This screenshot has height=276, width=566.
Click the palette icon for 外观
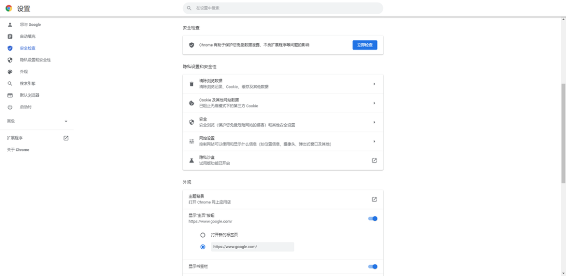click(x=10, y=72)
